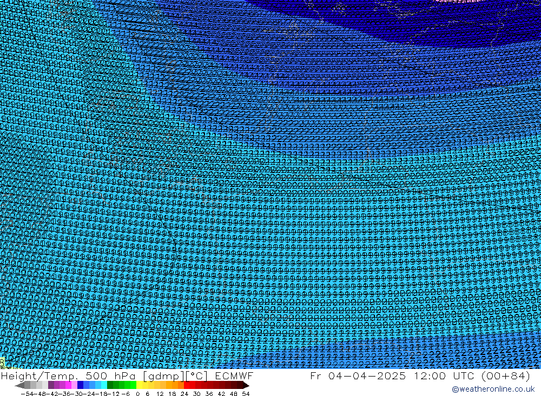Click the '(00+84)' forecast offset text

pyautogui.click(x=505, y=375)
